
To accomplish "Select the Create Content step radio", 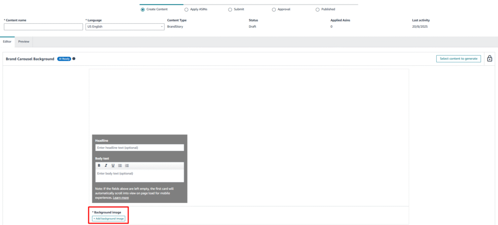I will point(142,9).
